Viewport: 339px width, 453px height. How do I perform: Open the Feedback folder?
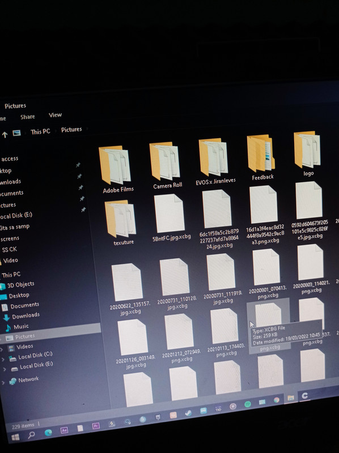pos(261,157)
